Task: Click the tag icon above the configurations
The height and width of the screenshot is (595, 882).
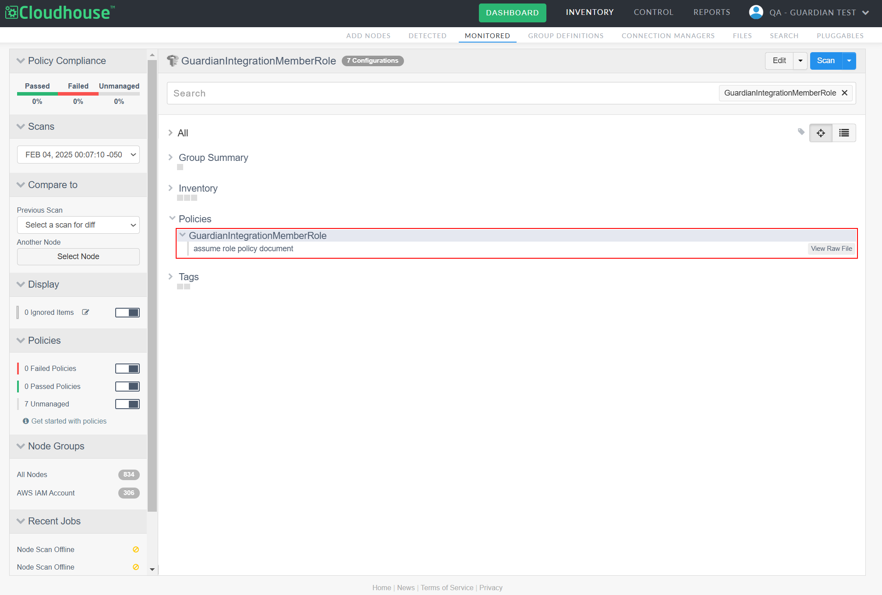Action: click(801, 132)
